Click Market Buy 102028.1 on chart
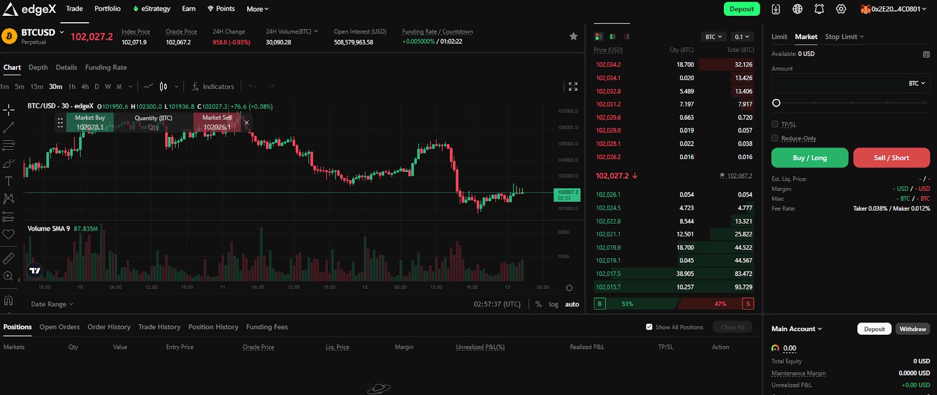 (x=90, y=122)
